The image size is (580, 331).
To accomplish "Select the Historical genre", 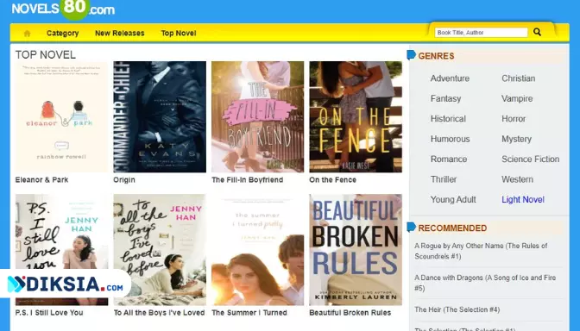I will [448, 119].
